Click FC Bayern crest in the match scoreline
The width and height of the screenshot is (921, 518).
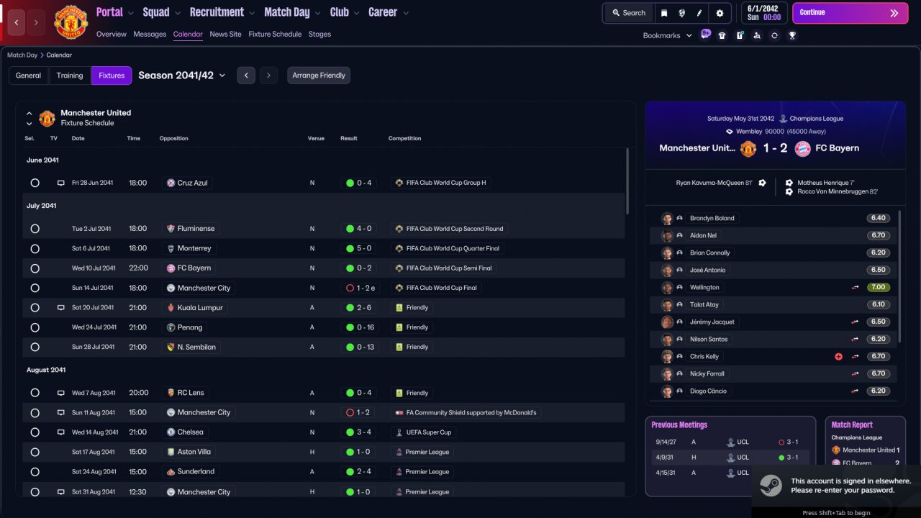[x=802, y=148]
